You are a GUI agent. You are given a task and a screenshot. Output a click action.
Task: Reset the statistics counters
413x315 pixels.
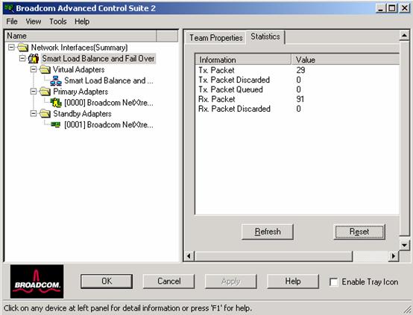[x=359, y=232]
